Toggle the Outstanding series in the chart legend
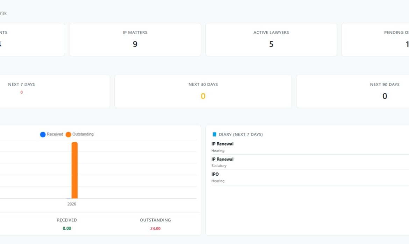Image resolution: width=409 pixels, height=244 pixels. point(80,134)
